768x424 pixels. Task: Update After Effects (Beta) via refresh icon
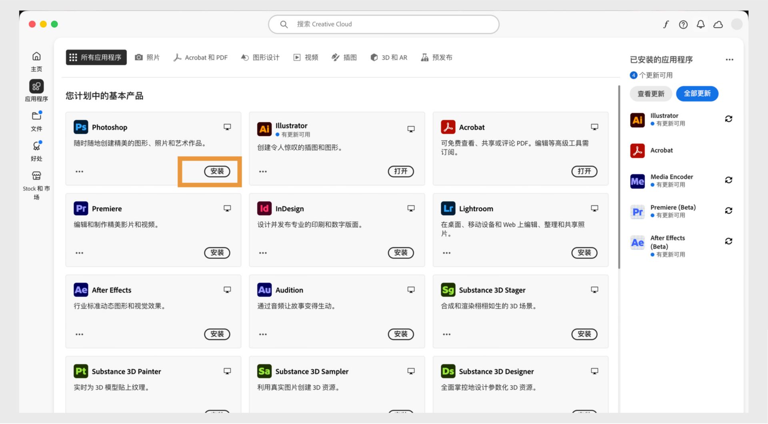(x=728, y=241)
